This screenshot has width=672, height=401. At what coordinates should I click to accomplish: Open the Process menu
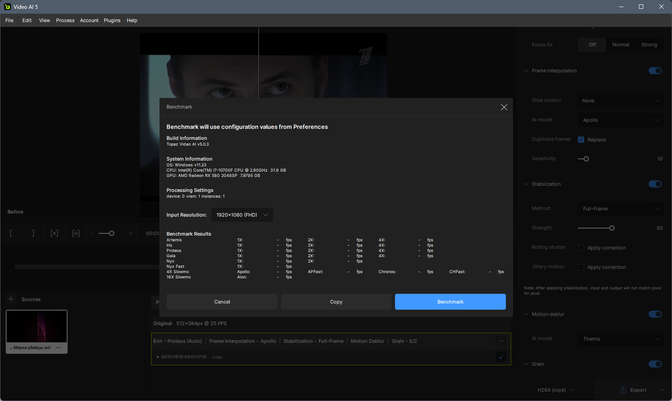(65, 20)
